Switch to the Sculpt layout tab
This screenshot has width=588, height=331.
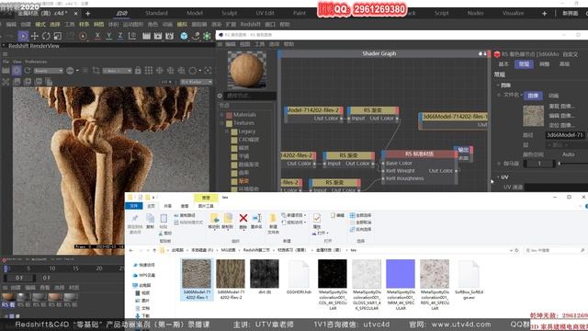[x=229, y=13]
